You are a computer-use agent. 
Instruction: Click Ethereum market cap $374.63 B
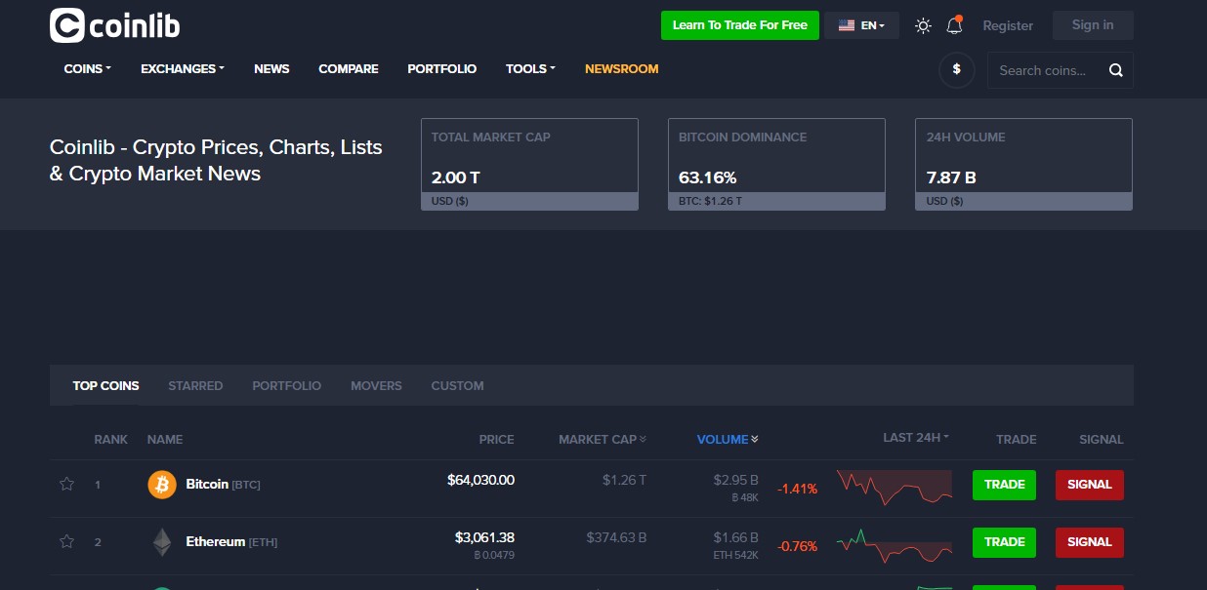(616, 537)
